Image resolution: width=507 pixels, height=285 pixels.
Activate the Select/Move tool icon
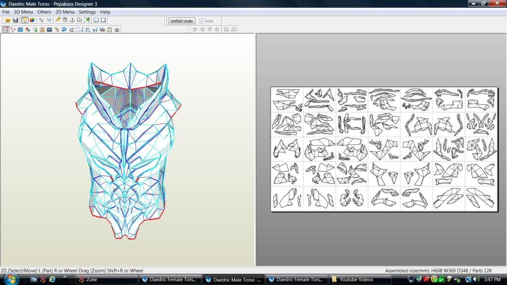coord(5,30)
